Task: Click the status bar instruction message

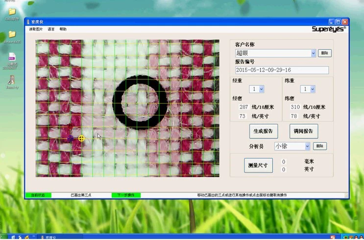Action: click(242, 195)
